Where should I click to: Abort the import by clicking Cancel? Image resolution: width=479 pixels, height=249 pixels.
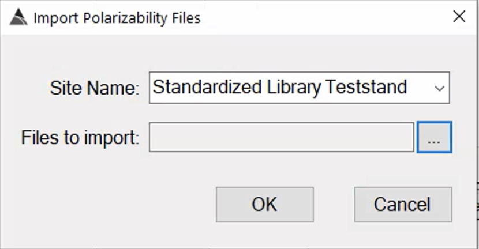click(x=403, y=205)
